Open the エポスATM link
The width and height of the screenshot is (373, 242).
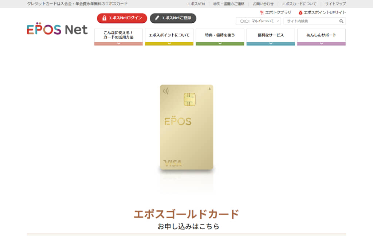[x=196, y=4]
